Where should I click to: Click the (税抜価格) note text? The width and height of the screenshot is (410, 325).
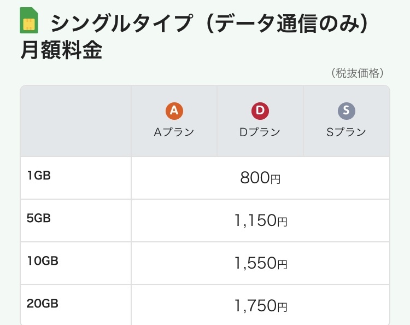(357, 73)
